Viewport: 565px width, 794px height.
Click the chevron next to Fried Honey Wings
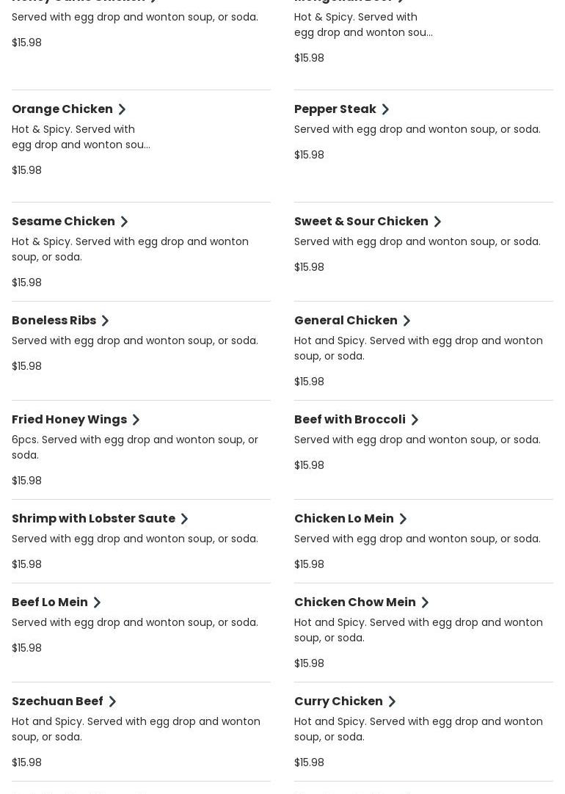coord(136,420)
